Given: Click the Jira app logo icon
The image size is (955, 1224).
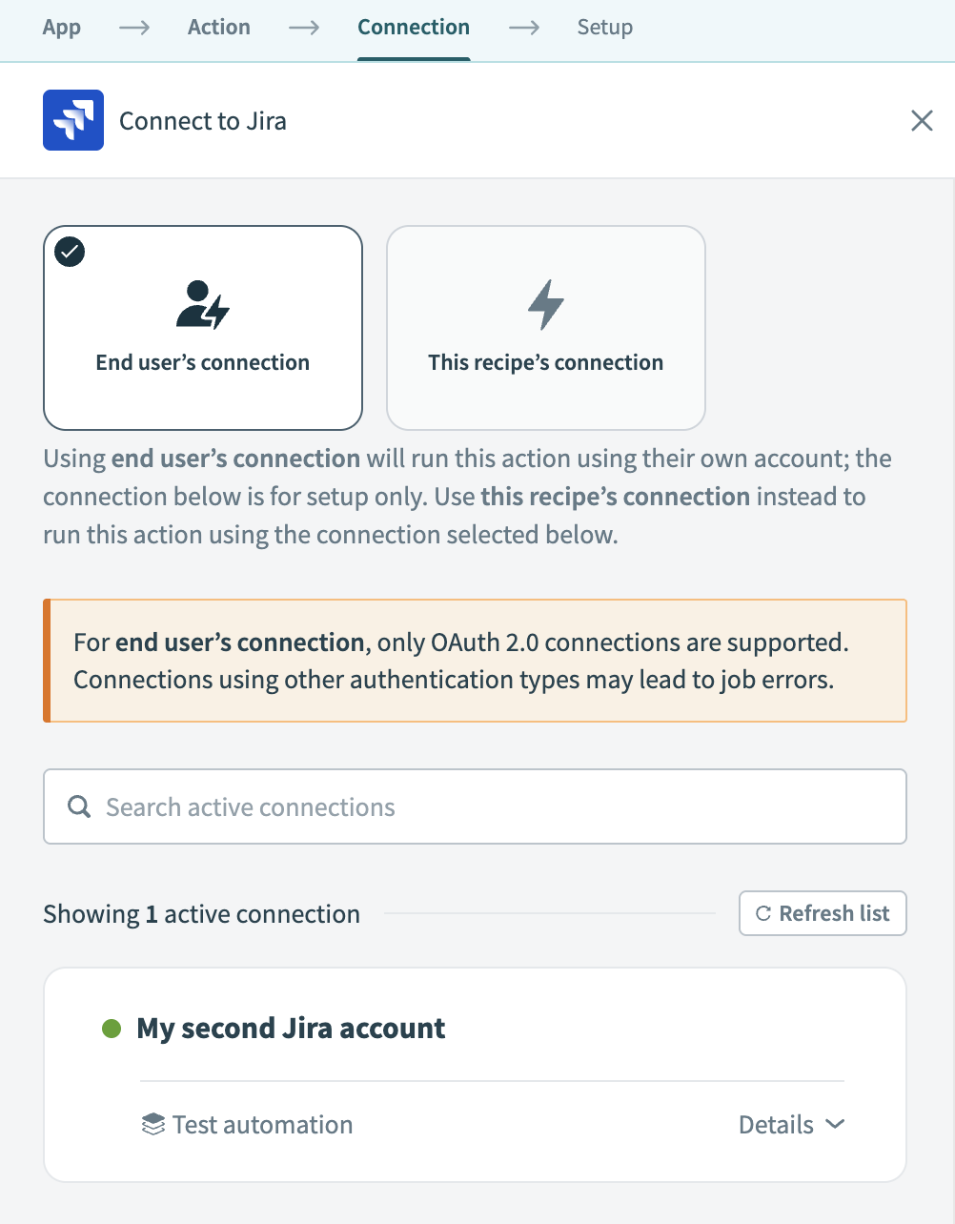Looking at the screenshot, I should pyautogui.click(x=73, y=121).
